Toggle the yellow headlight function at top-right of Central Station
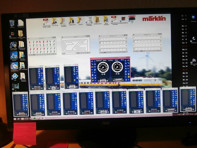The image size is (197, 148). coord(128,60)
